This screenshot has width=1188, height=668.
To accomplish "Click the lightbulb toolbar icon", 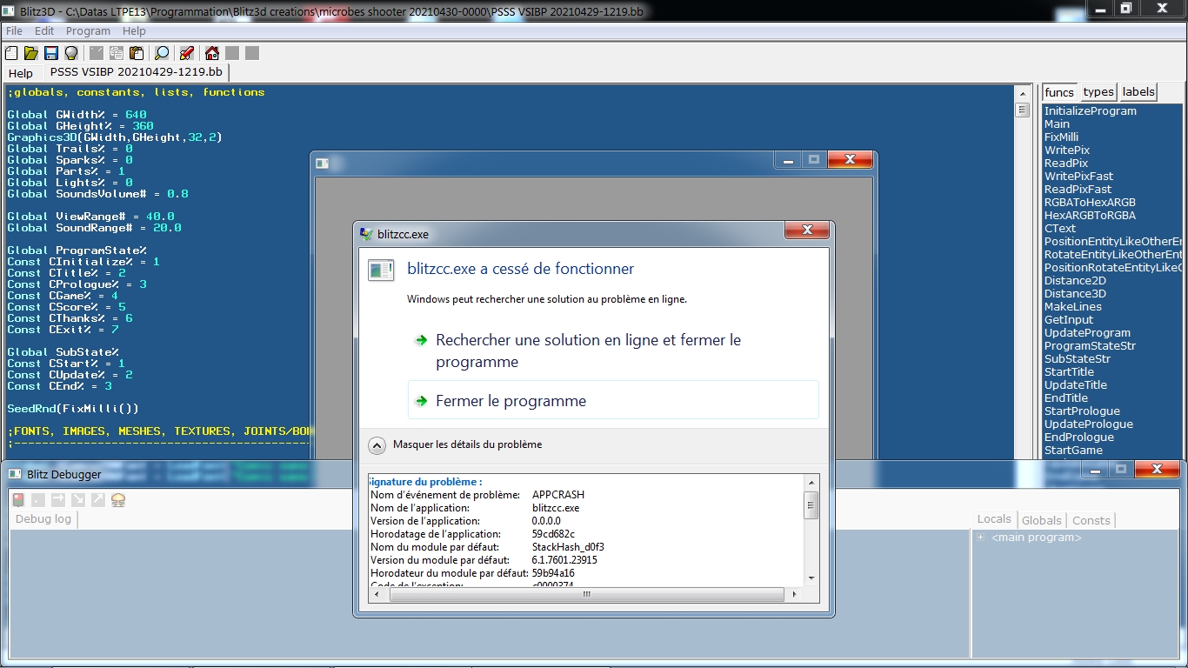I will coord(71,53).
